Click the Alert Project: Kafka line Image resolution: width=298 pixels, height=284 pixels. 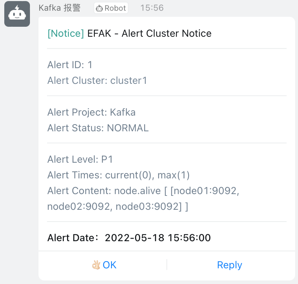click(x=91, y=112)
